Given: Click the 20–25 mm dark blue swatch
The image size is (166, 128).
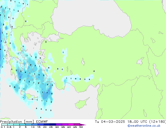Looking at the screenshot, I should click(x=47, y=125).
